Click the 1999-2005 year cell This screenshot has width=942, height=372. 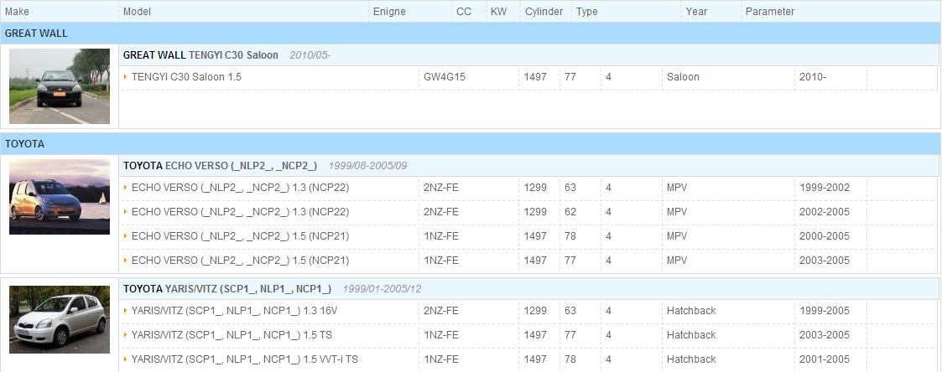click(825, 311)
